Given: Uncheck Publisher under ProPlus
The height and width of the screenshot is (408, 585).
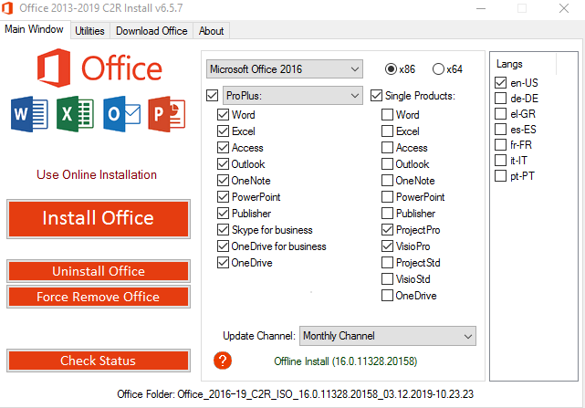Looking at the screenshot, I should click(223, 214).
